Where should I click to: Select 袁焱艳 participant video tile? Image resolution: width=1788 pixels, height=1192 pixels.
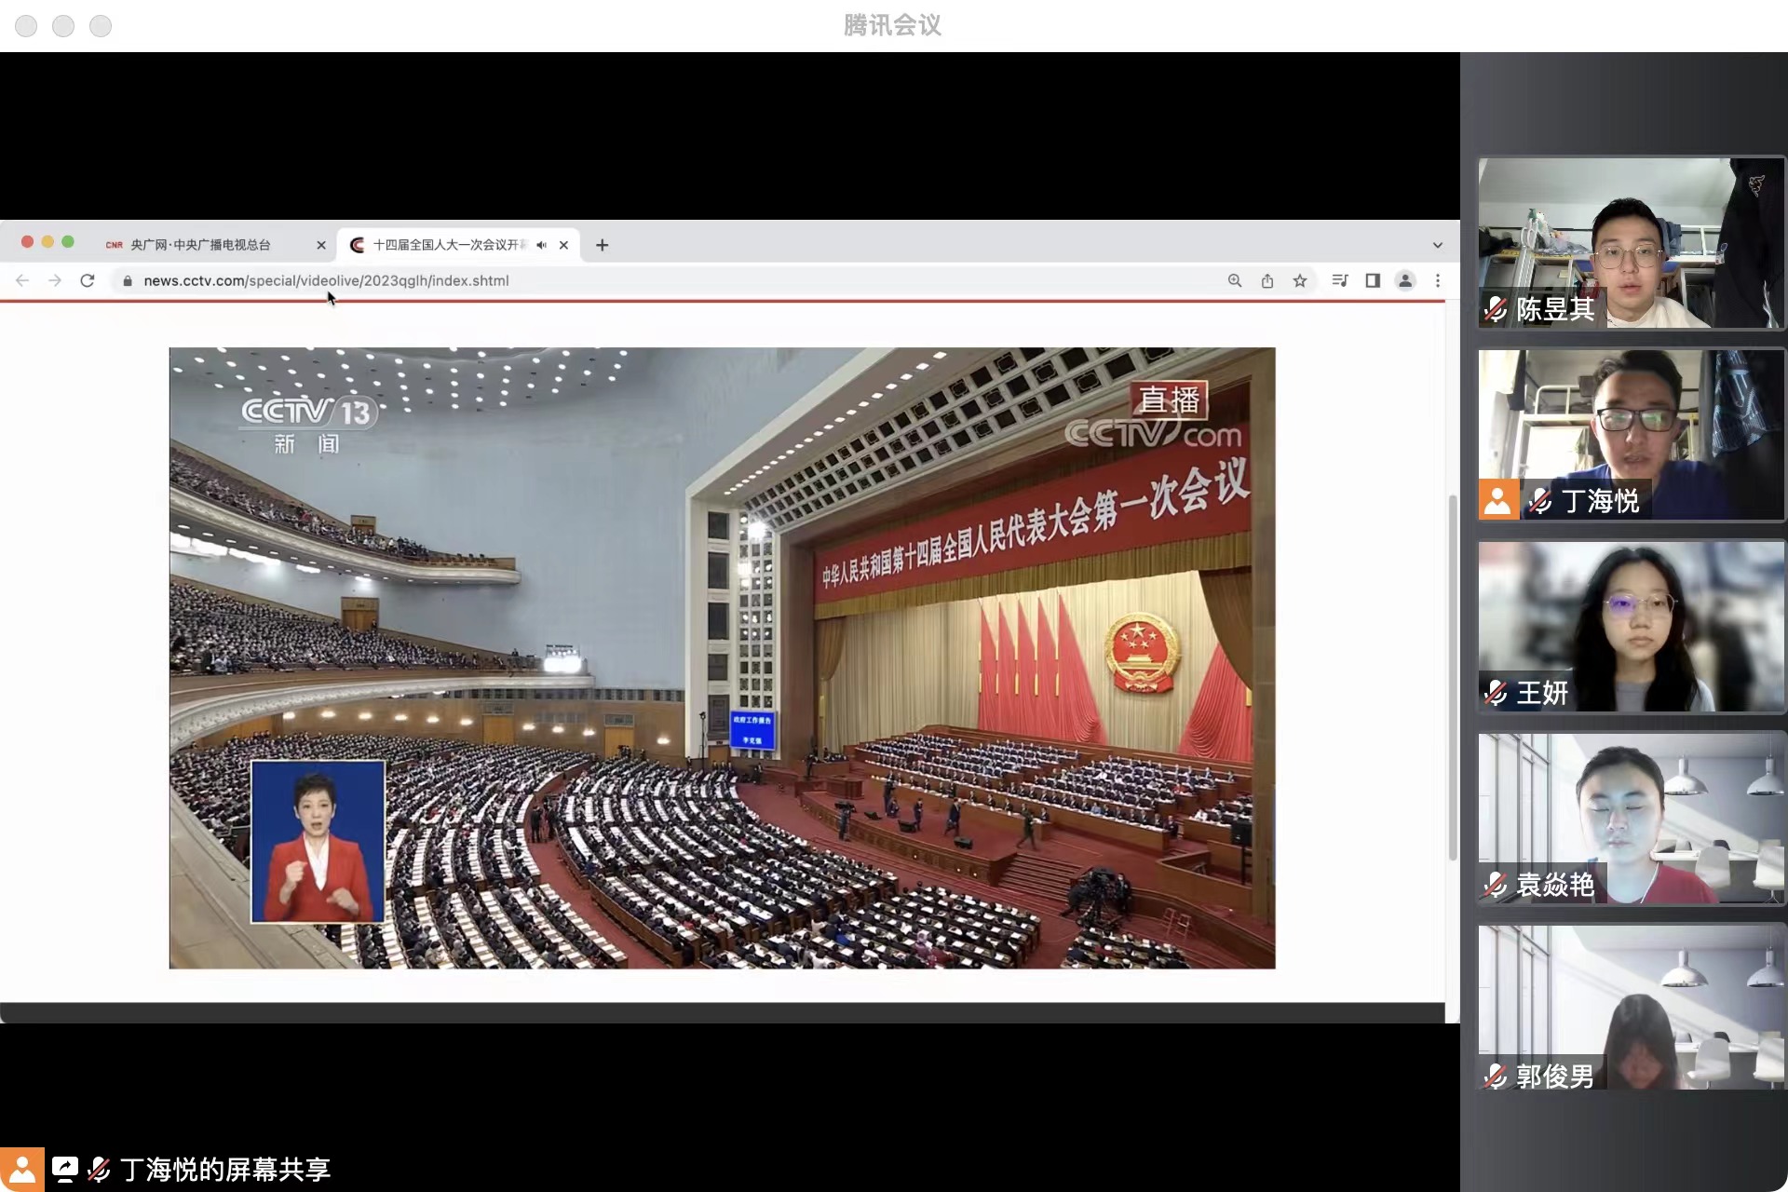(x=1631, y=819)
